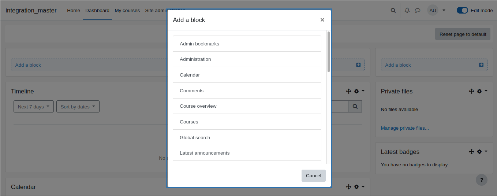Click move icon for Latest badges block
Viewport: 497px width, 196px height.
pos(471,152)
